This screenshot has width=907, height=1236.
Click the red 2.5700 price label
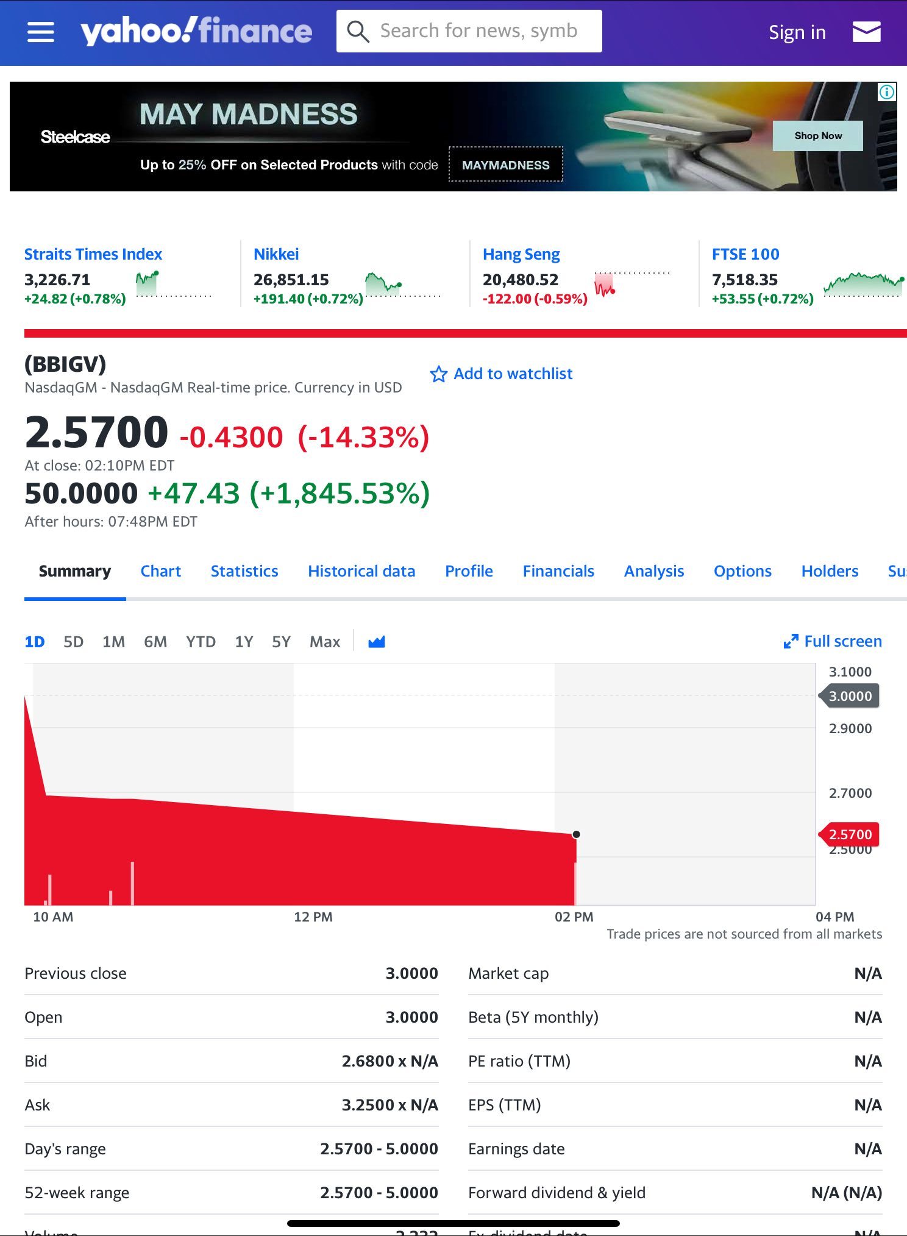click(x=849, y=834)
